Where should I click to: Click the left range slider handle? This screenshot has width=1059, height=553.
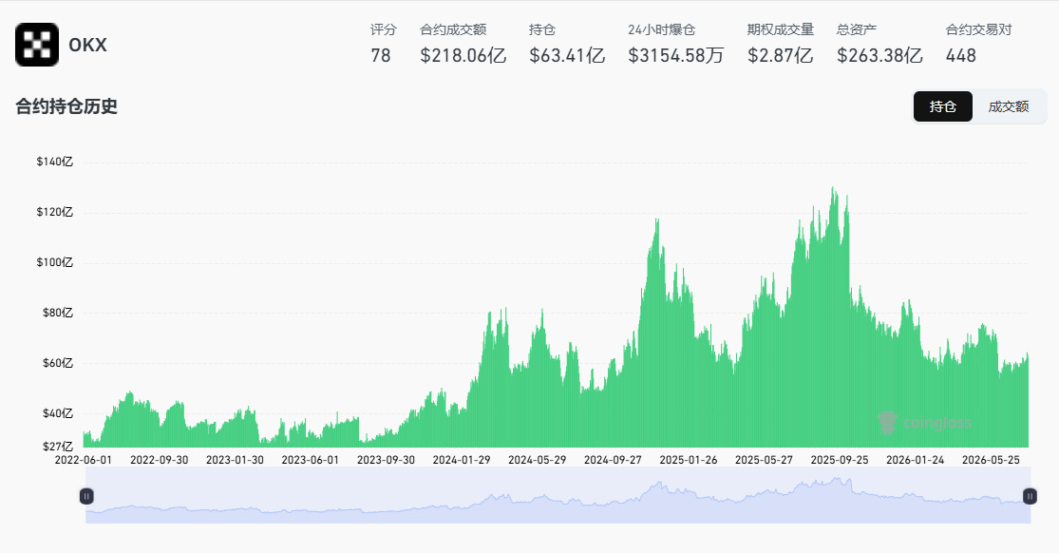pos(86,496)
